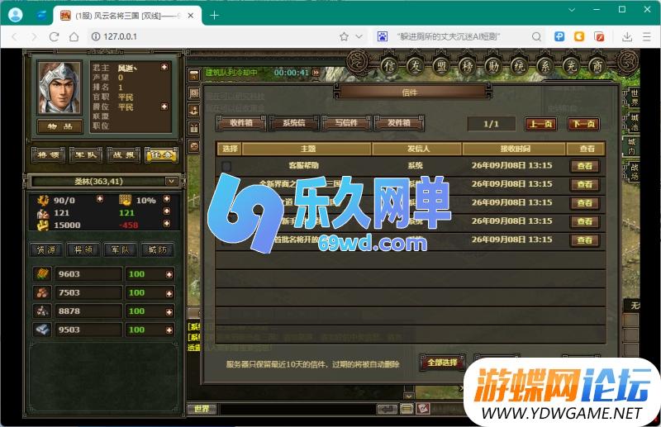Click the plus icon beside green 121

167,211
